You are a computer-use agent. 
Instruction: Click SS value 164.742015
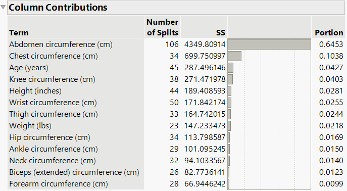[x=205, y=114]
